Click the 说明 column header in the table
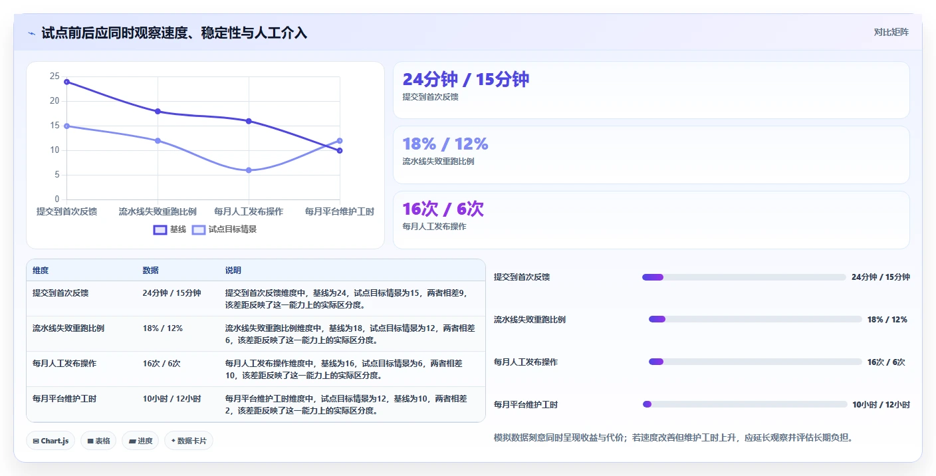This screenshot has height=476, width=936. coord(233,271)
